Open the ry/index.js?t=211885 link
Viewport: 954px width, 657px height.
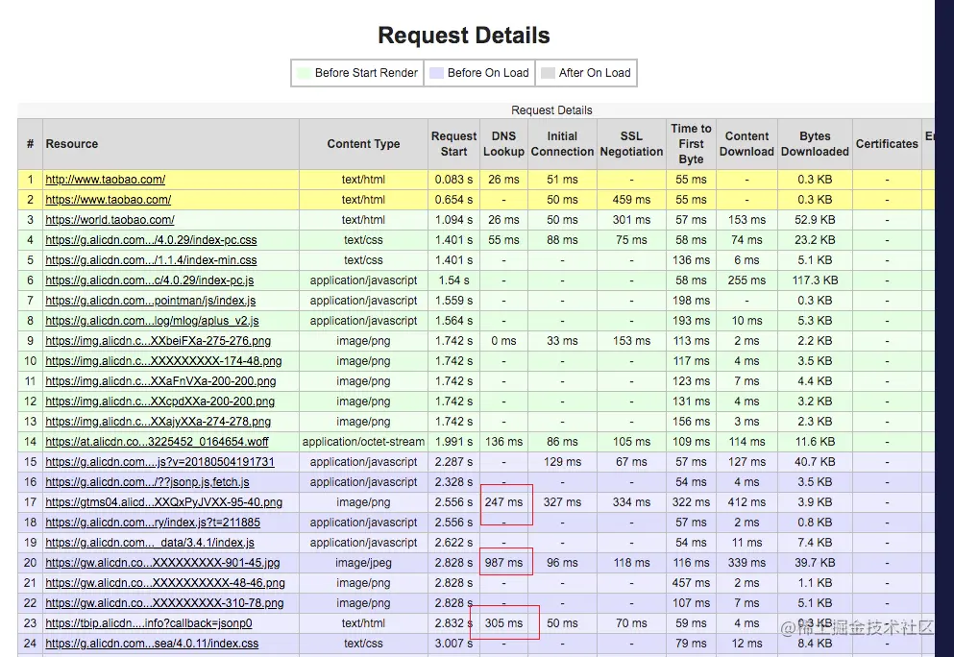[x=153, y=523]
